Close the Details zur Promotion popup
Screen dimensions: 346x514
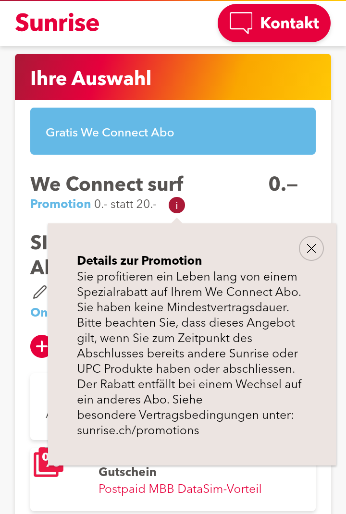coord(311,248)
